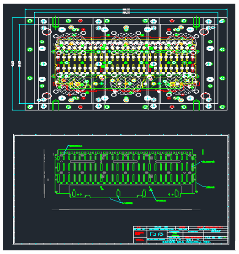239x254 pixels.
Task: Select the red crosshair circle symbol in title block
Action: (160, 234)
